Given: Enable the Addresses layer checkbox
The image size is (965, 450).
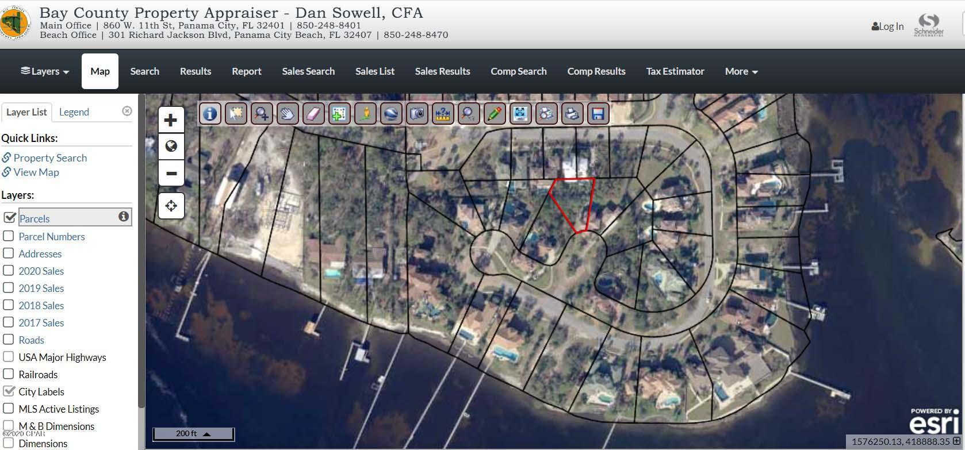Looking at the screenshot, I should (x=9, y=253).
